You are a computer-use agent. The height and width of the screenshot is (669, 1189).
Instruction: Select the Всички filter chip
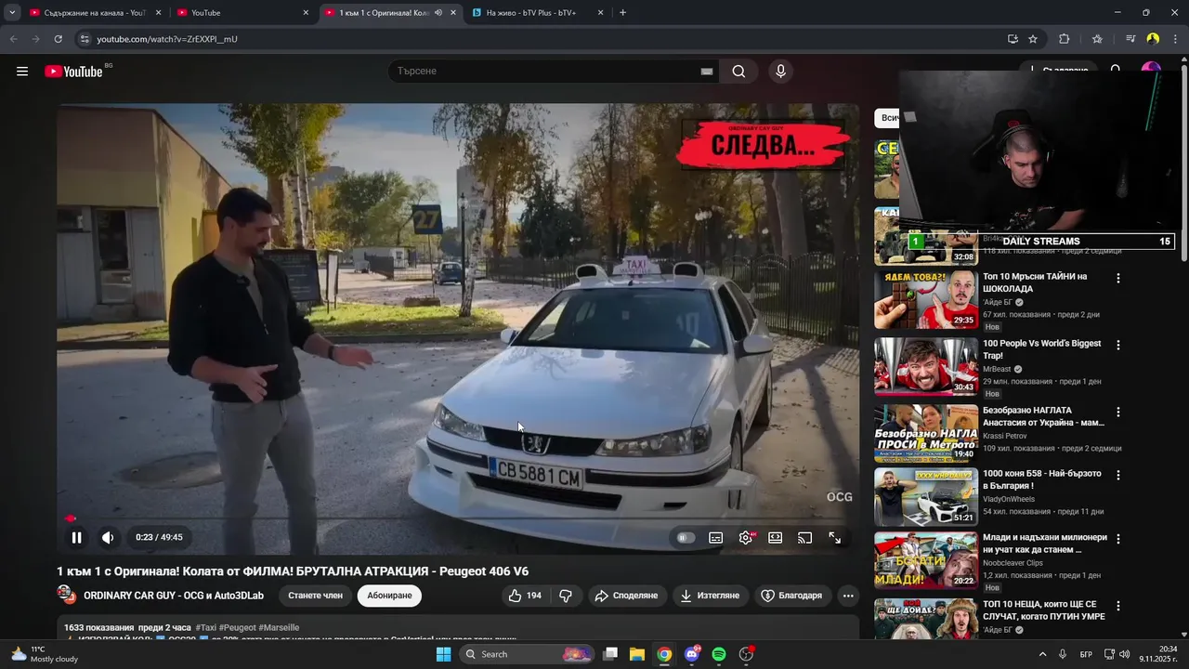click(887, 118)
